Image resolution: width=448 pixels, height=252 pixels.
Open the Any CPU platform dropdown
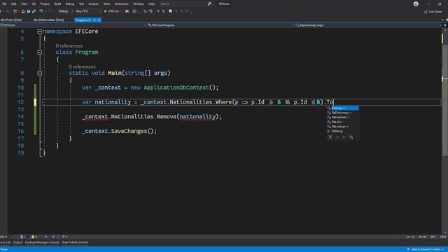pos(88,11)
